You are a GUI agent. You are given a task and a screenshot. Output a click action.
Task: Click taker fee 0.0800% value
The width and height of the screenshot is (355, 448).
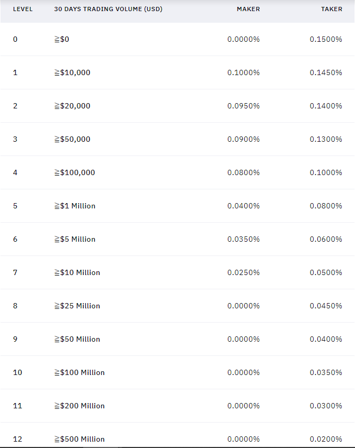click(x=326, y=206)
